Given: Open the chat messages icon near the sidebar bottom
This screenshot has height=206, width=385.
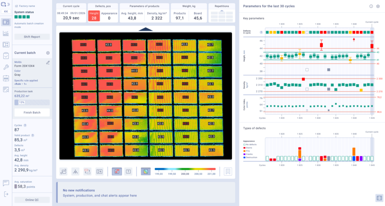Looking at the screenshot, I should coord(6,183).
